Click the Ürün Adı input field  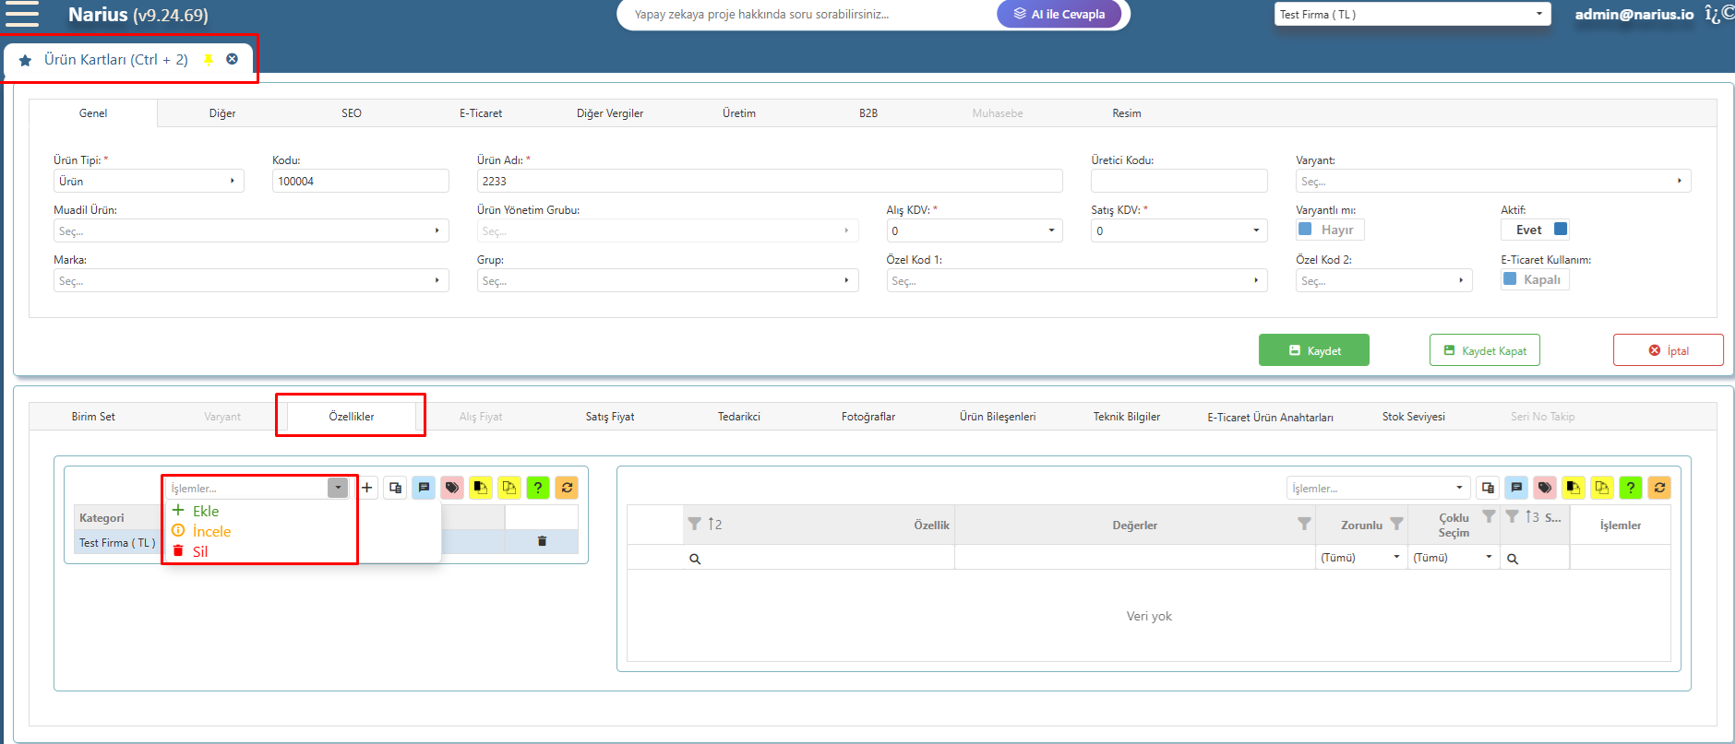[770, 181]
